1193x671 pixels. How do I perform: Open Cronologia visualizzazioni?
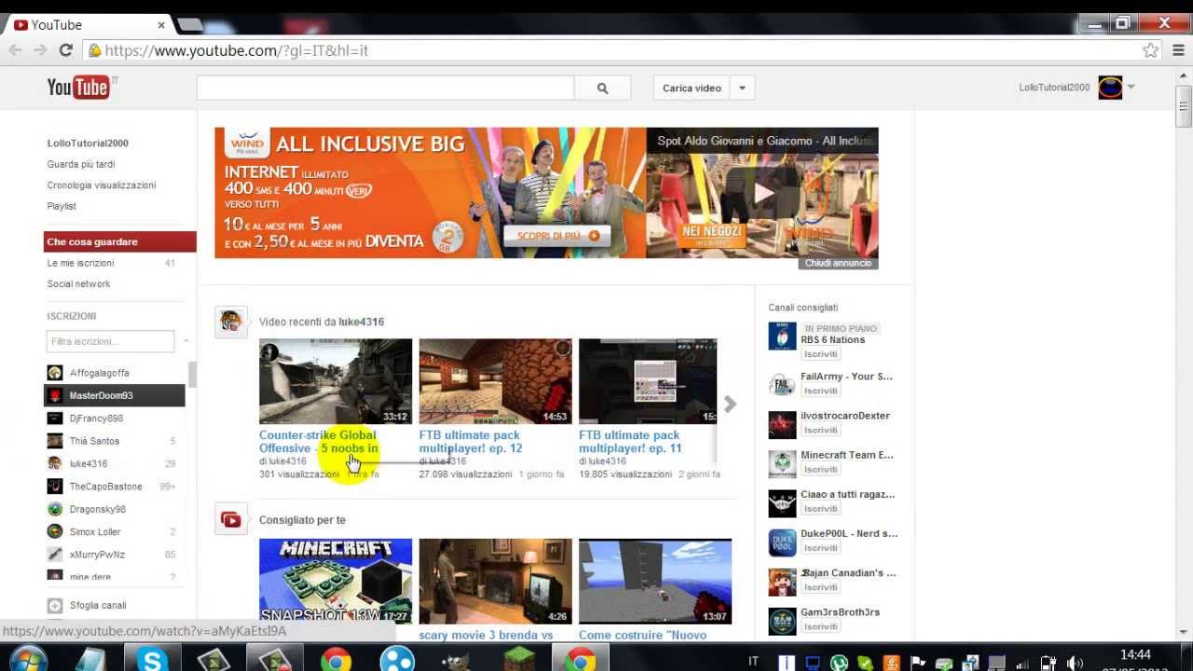click(x=102, y=185)
